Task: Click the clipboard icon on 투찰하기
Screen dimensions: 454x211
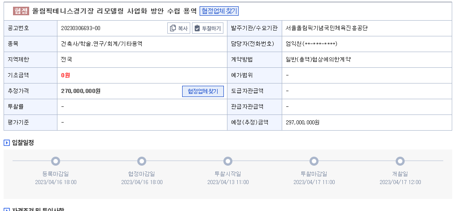Action: click(x=197, y=28)
